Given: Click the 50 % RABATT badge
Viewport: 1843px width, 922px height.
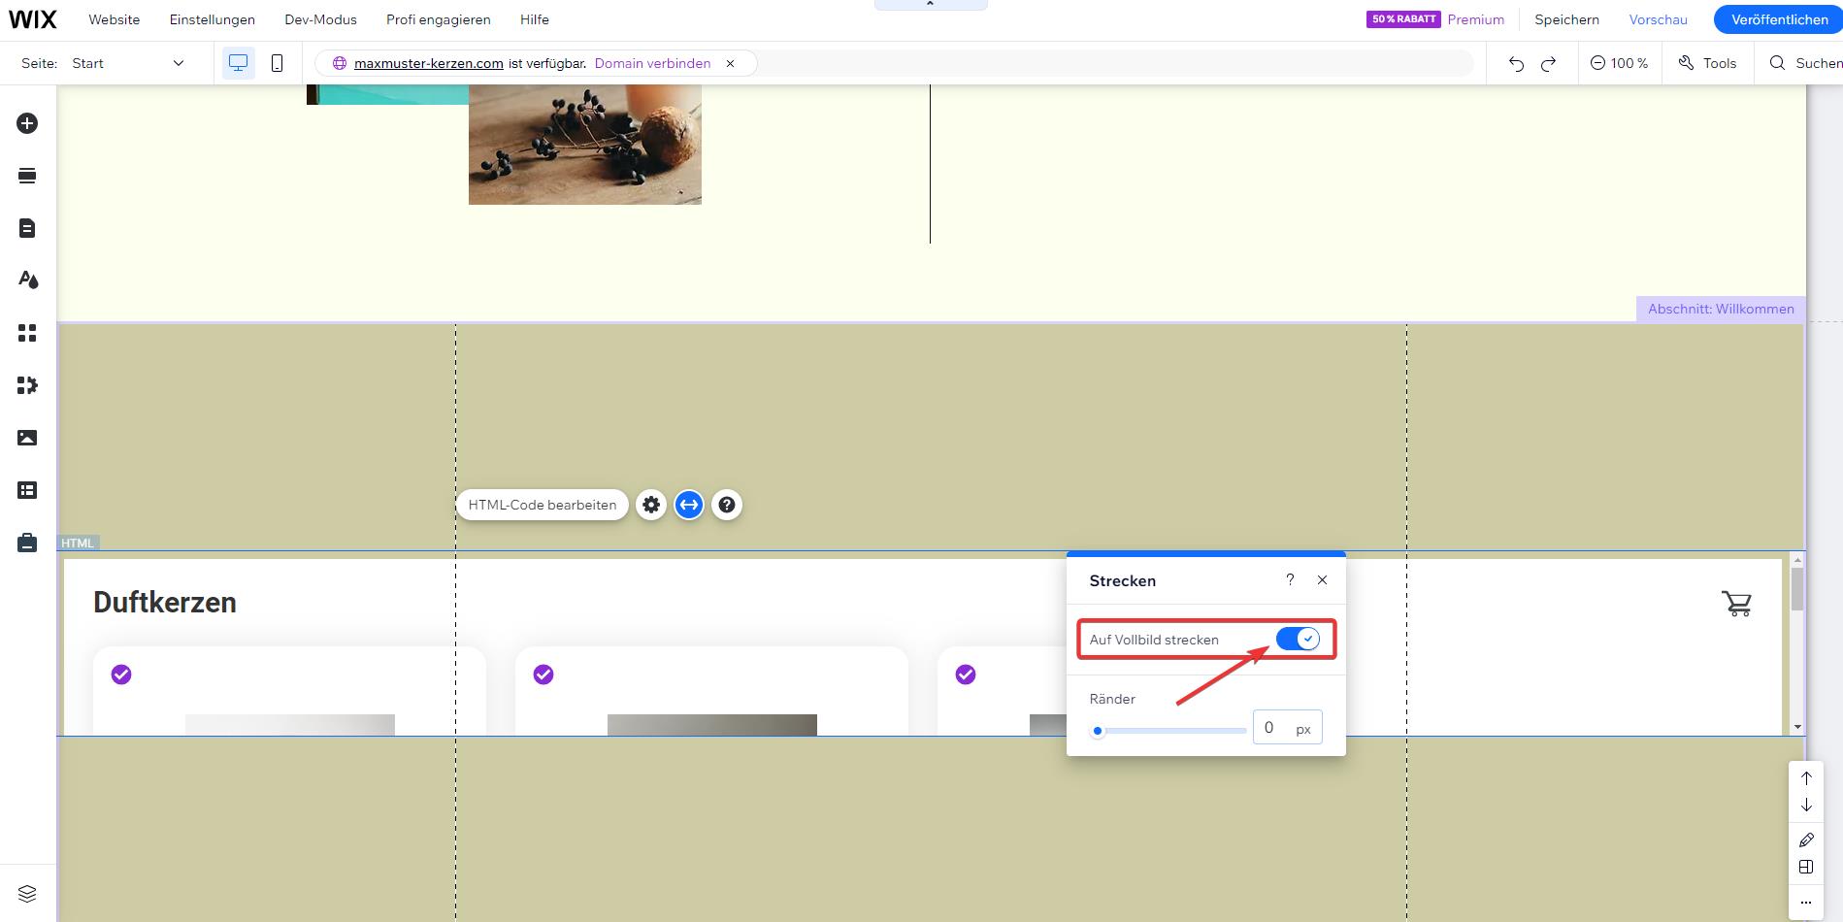Looking at the screenshot, I should click(x=1403, y=19).
